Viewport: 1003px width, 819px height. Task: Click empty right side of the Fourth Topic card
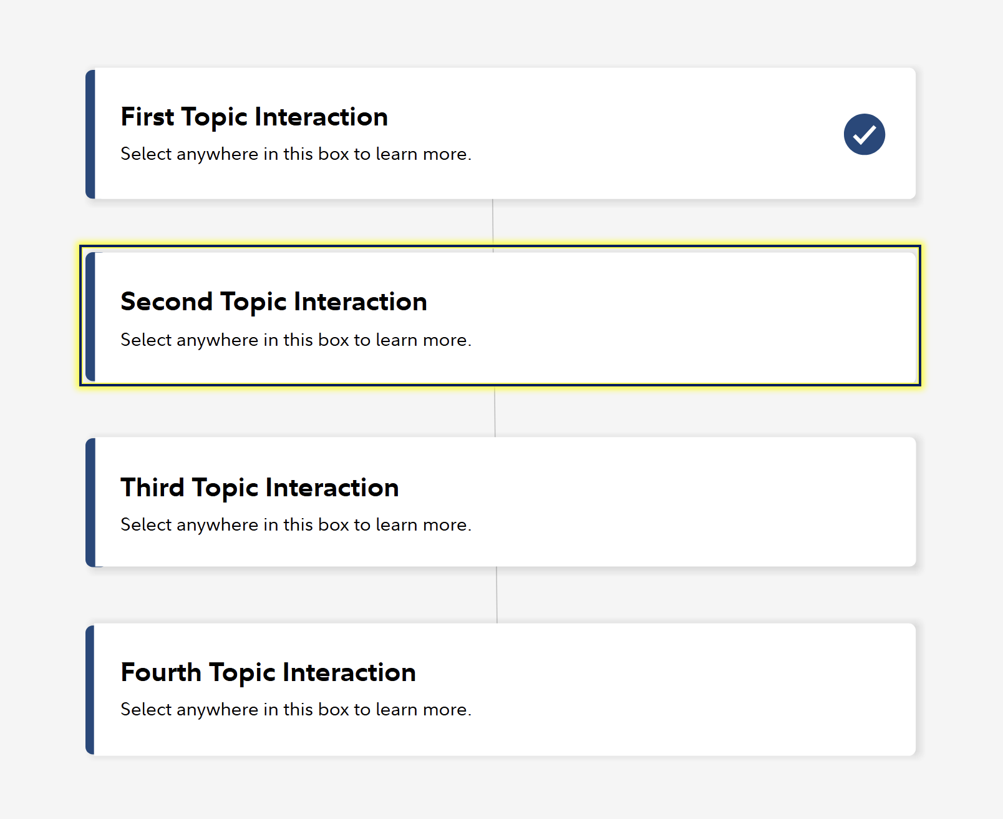pos(749,690)
